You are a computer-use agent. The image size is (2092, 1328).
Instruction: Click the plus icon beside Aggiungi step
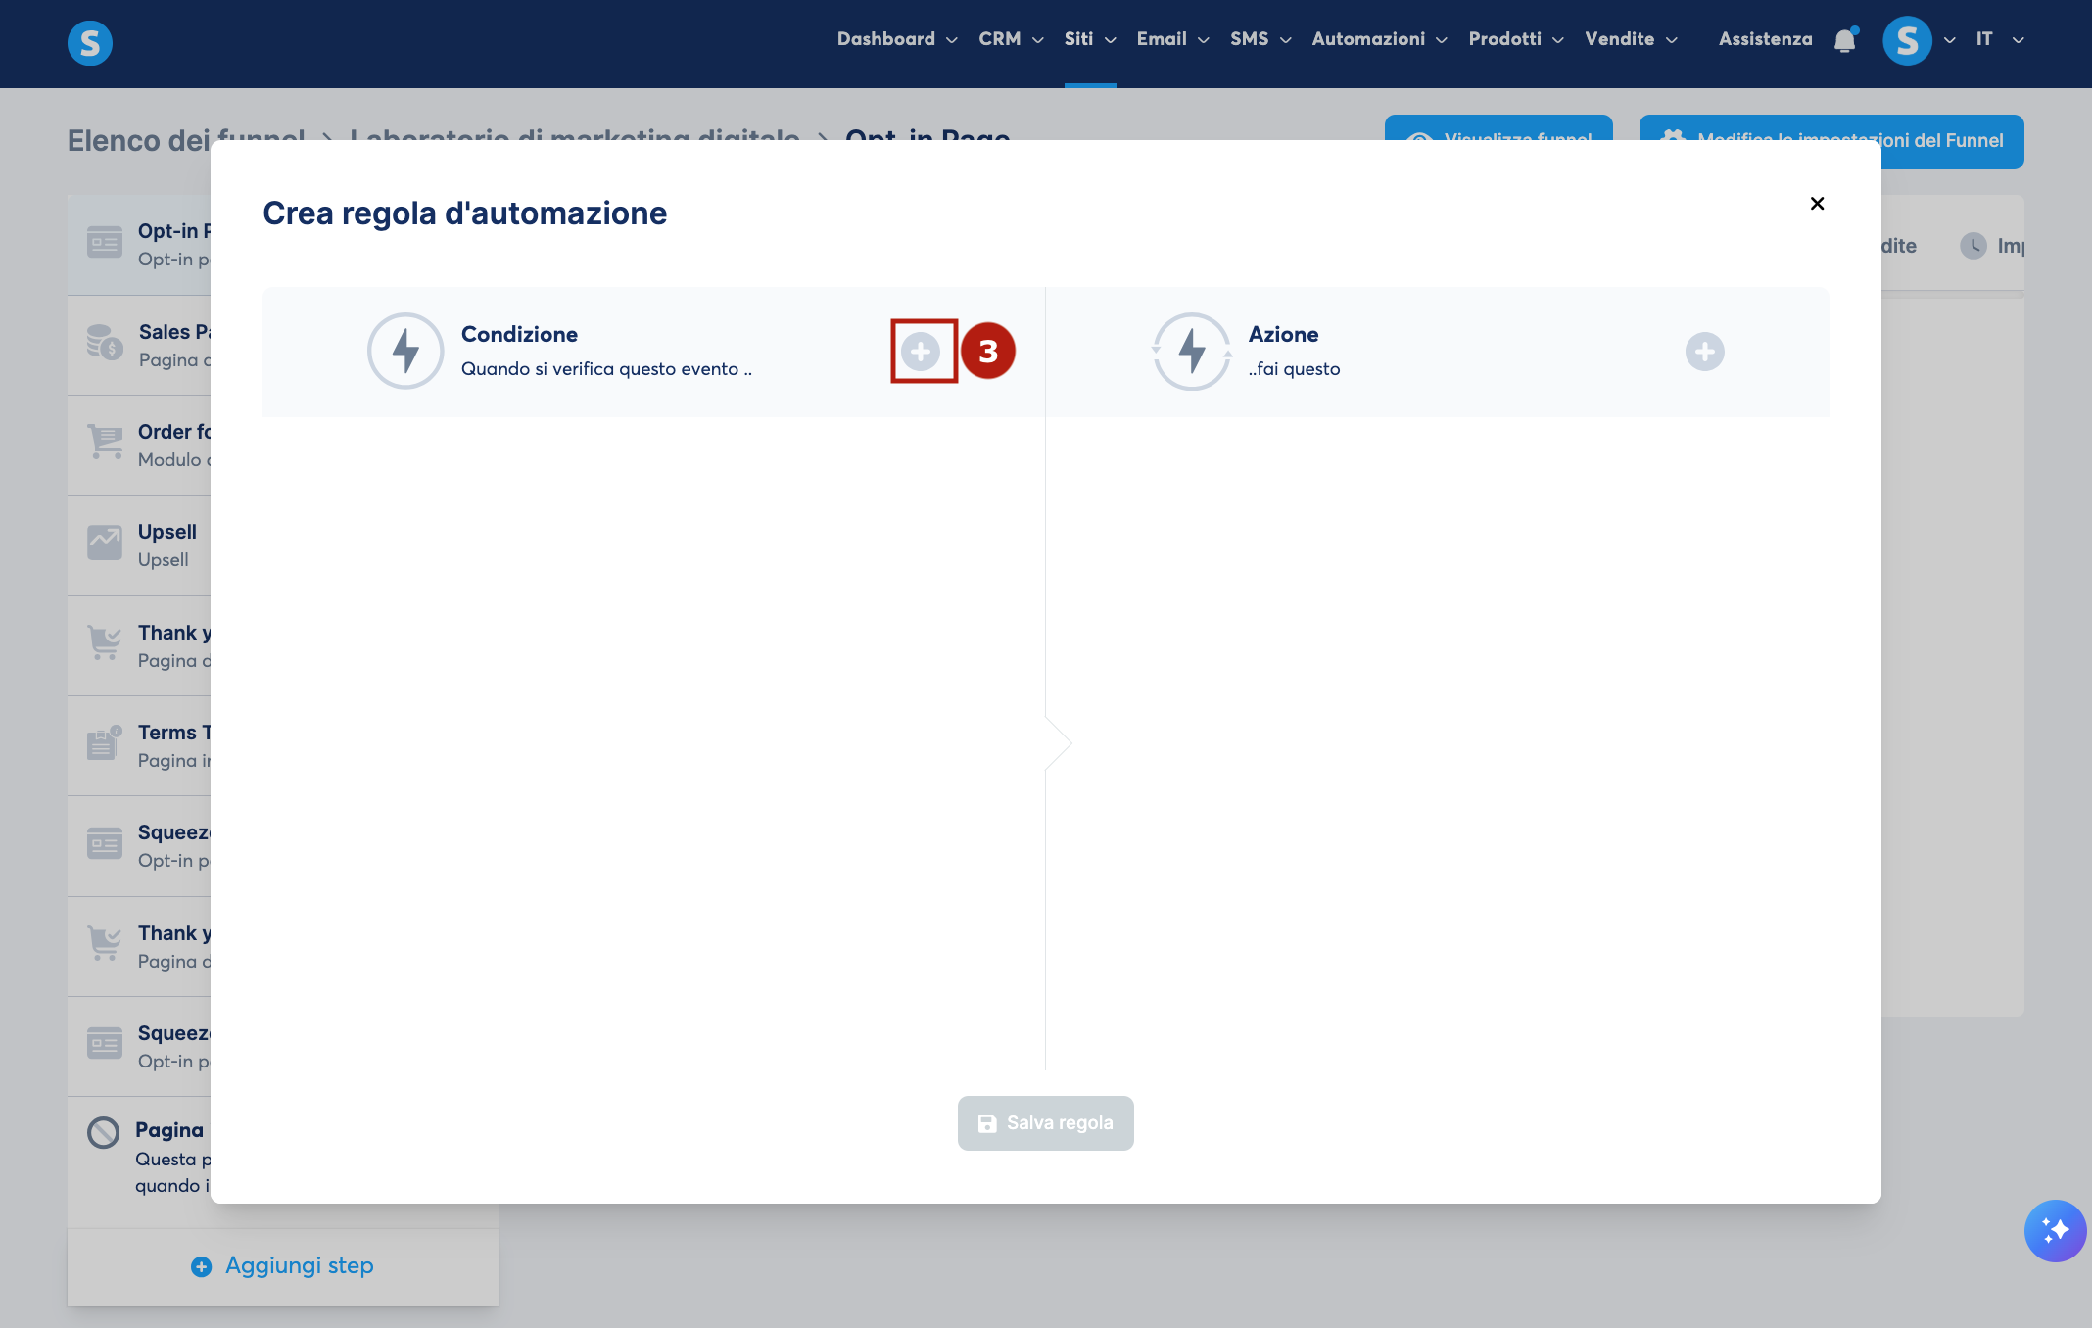coord(201,1267)
